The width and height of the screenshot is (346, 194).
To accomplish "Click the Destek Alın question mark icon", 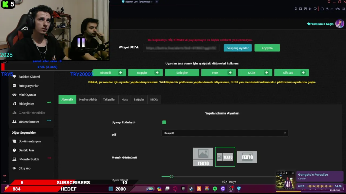I will tap(14, 150).
